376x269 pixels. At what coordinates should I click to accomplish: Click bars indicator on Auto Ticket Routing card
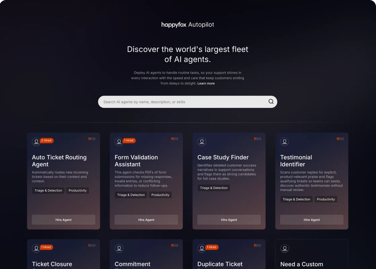[92, 139]
